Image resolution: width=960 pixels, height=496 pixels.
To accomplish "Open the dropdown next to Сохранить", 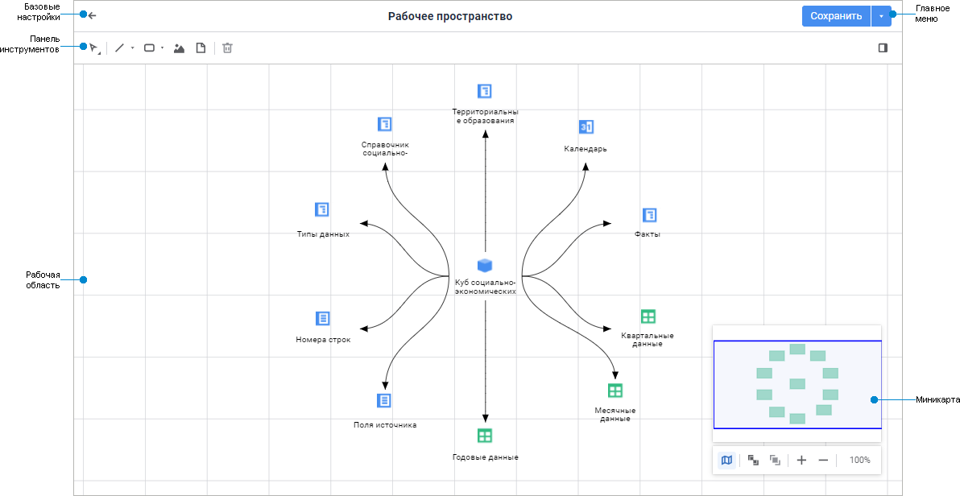I will click(x=881, y=16).
